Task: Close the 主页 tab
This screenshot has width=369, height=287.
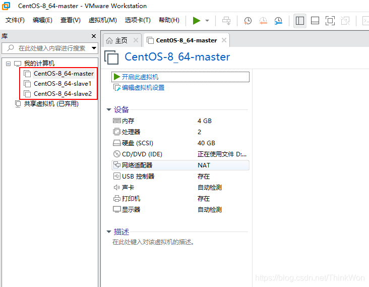Action: [x=136, y=40]
